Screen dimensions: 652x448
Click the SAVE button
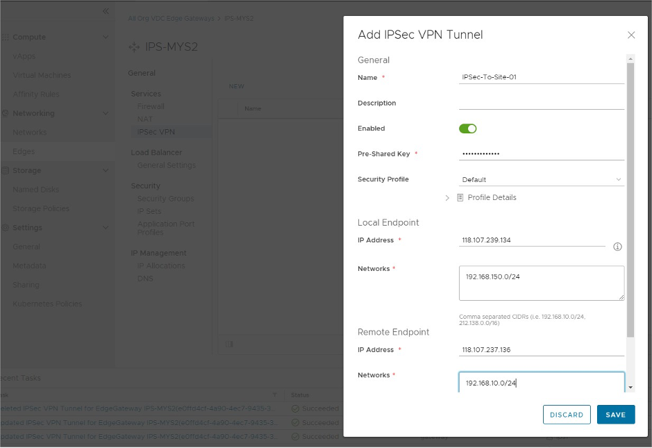click(616, 415)
